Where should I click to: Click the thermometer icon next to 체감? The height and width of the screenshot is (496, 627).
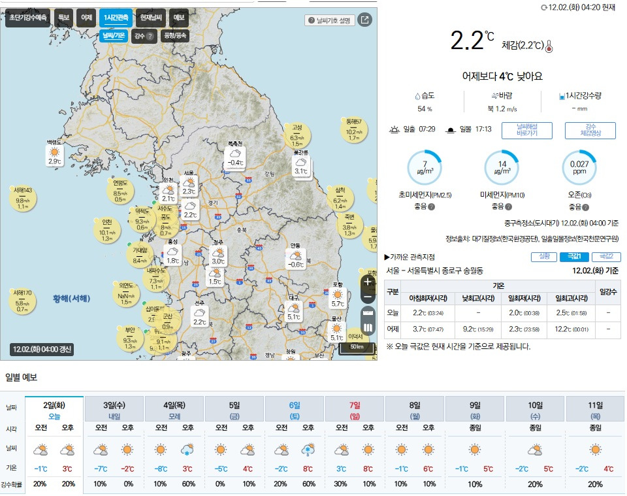pyautogui.click(x=549, y=46)
